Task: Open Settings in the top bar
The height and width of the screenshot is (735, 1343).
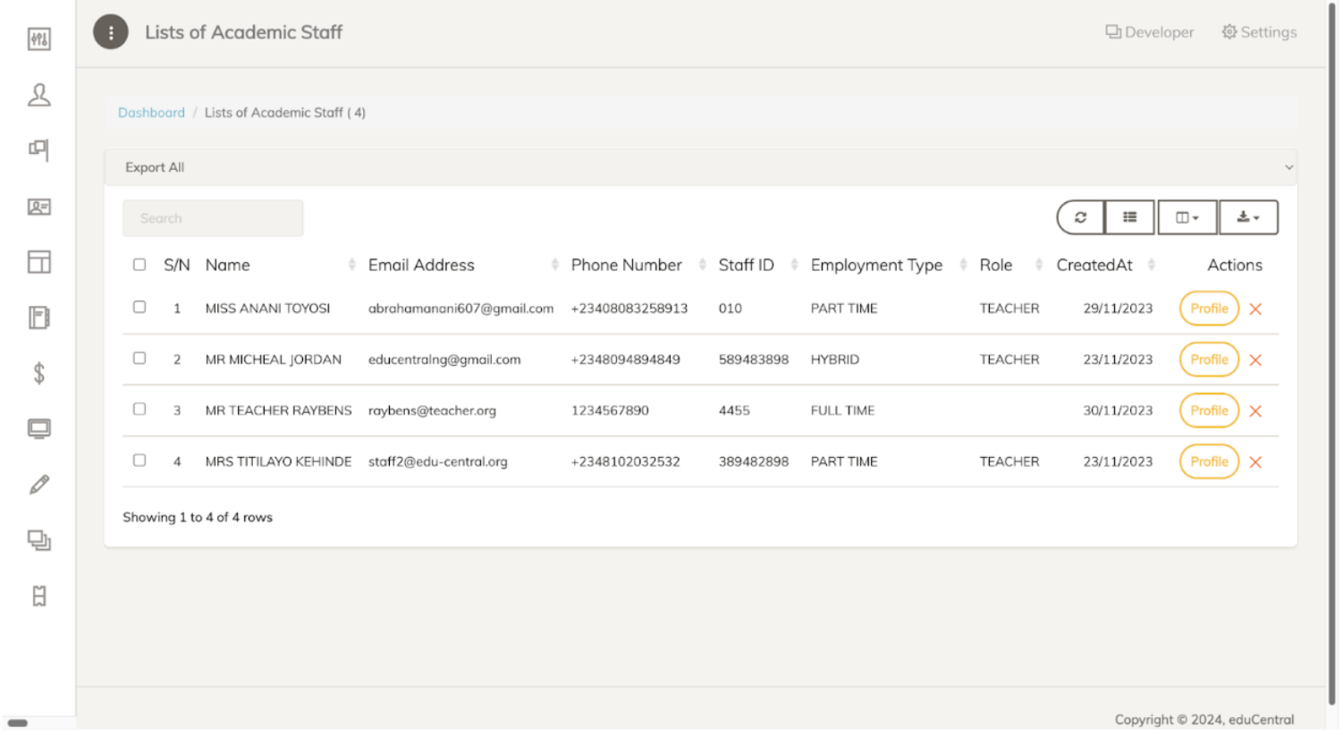Action: 1259,32
